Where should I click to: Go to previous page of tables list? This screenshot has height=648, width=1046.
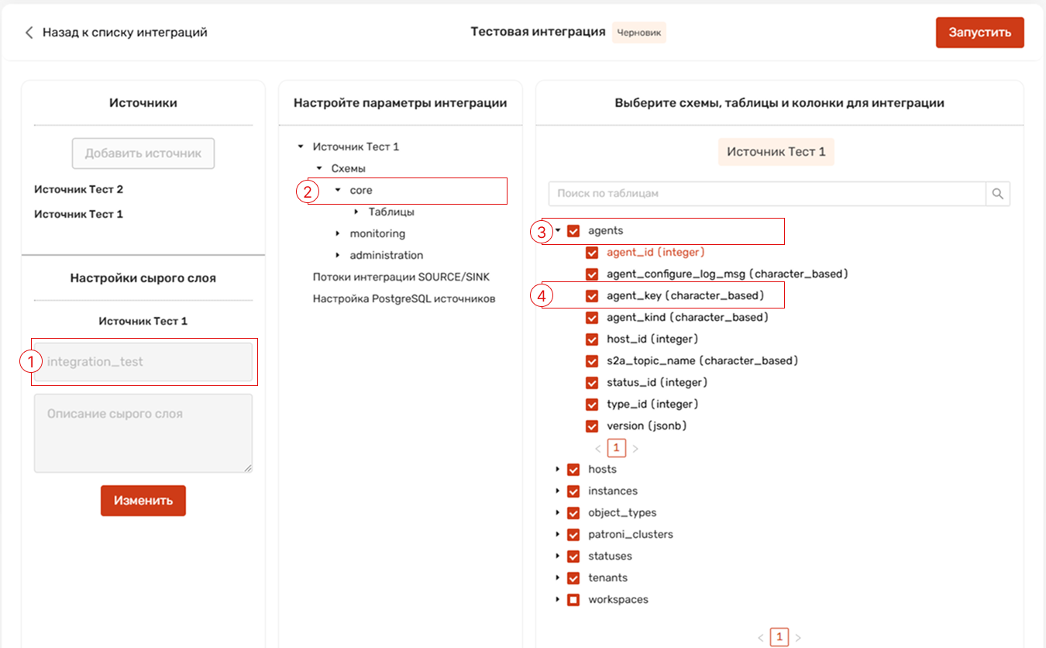coord(761,638)
